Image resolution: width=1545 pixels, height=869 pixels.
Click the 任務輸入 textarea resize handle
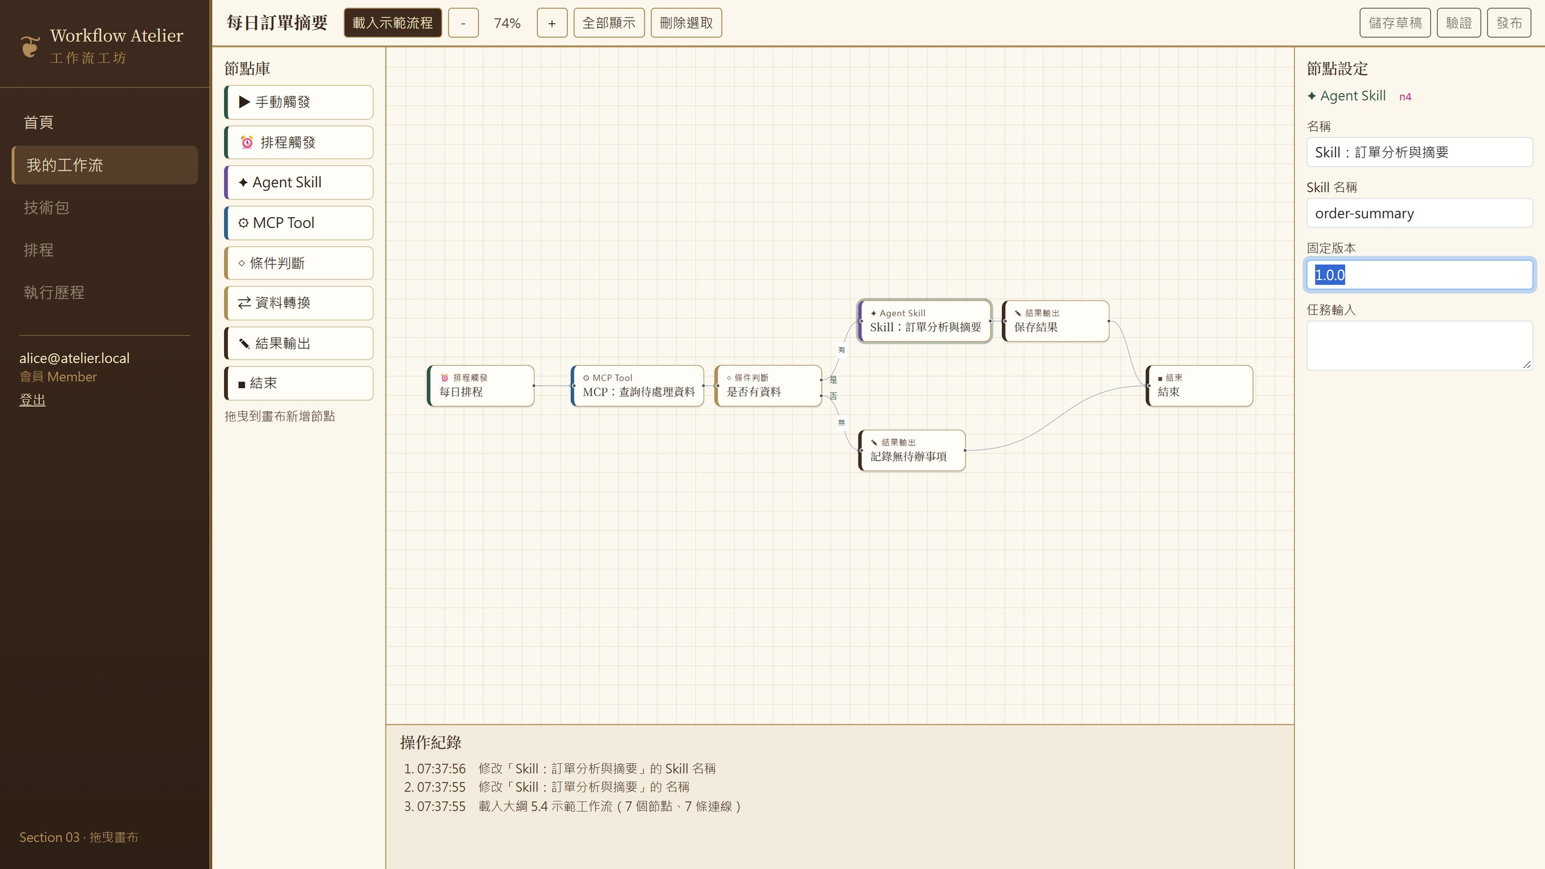[x=1527, y=365]
